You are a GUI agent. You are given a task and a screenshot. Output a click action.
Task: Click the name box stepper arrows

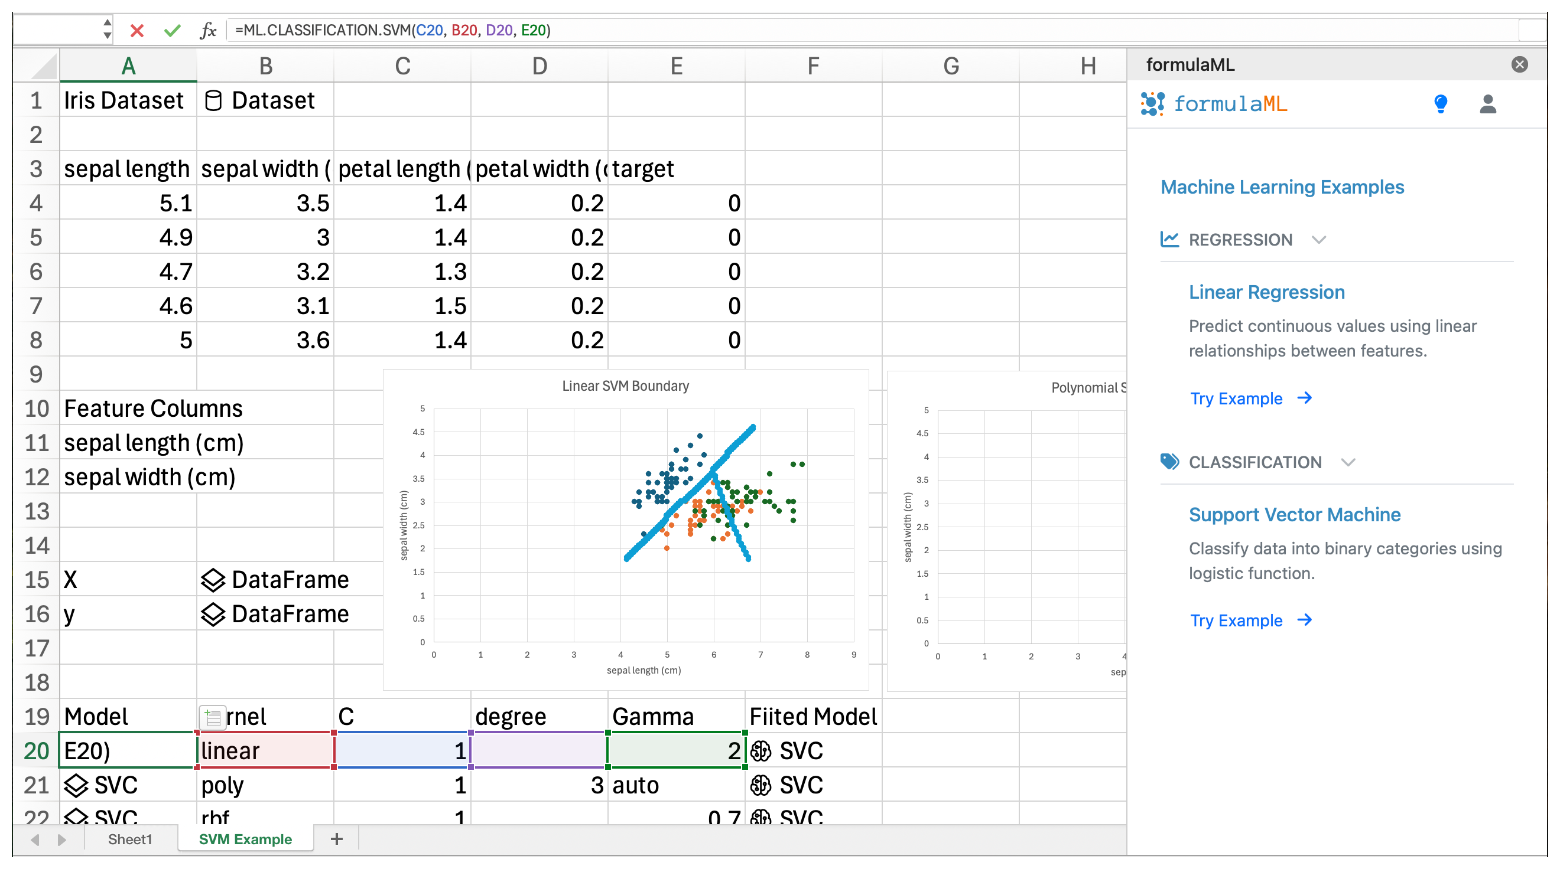[x=107, y=29]
